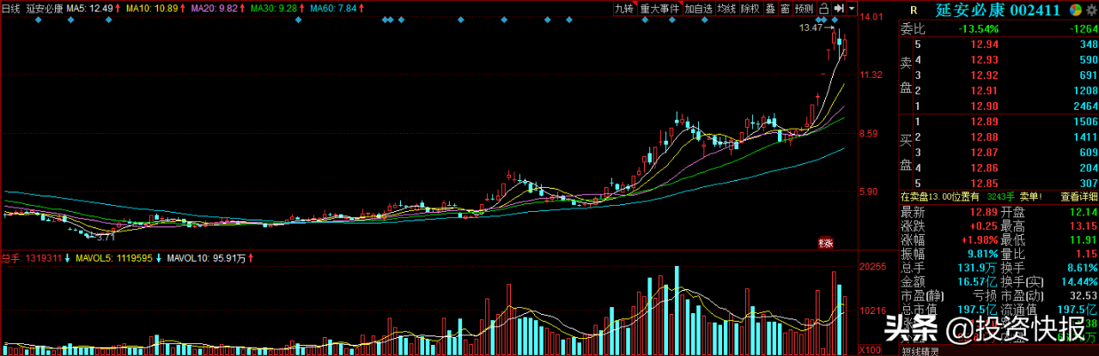
Task: Click the 14.01 price axis label
Action: click(x=872, y=17)
